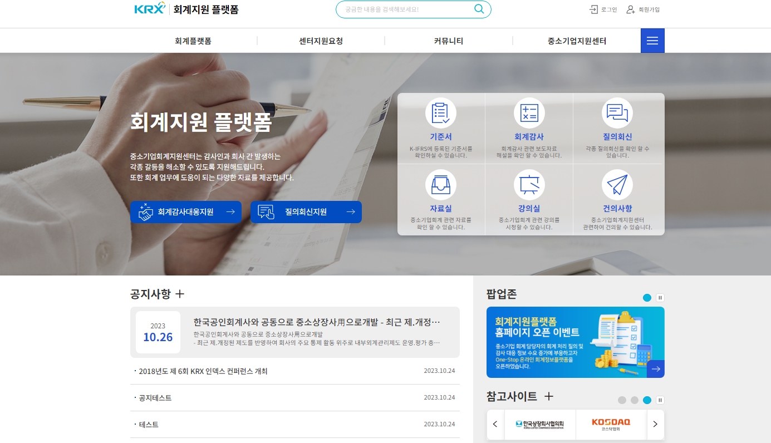771x443 pixels.
Task: Click the search magnifier icon
Action: 479,9
